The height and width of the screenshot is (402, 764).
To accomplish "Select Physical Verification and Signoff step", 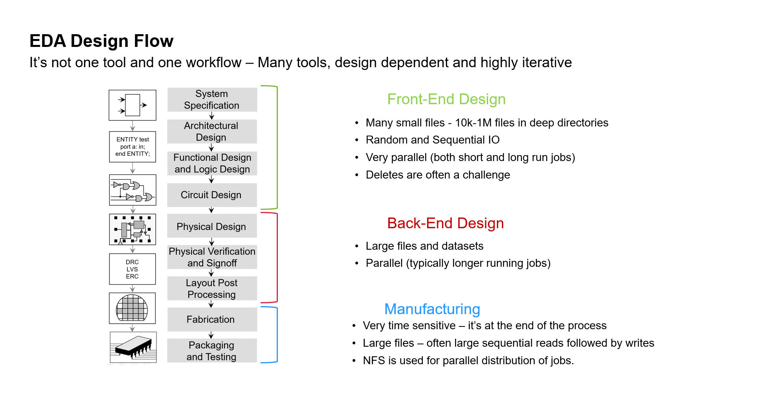I will (x=212, y=257).
